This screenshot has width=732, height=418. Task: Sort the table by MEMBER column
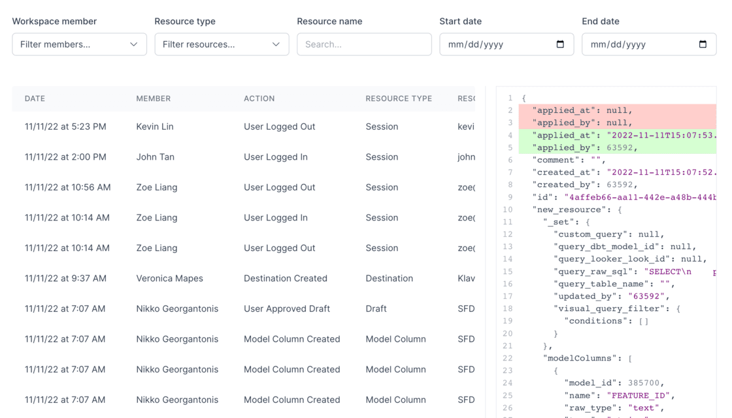[153, 98]
